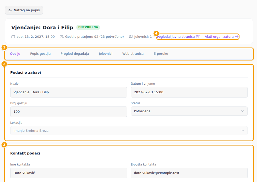Select the E-pošta kontakta input field
The image size is (257, 182).
(x=189, y=173)
